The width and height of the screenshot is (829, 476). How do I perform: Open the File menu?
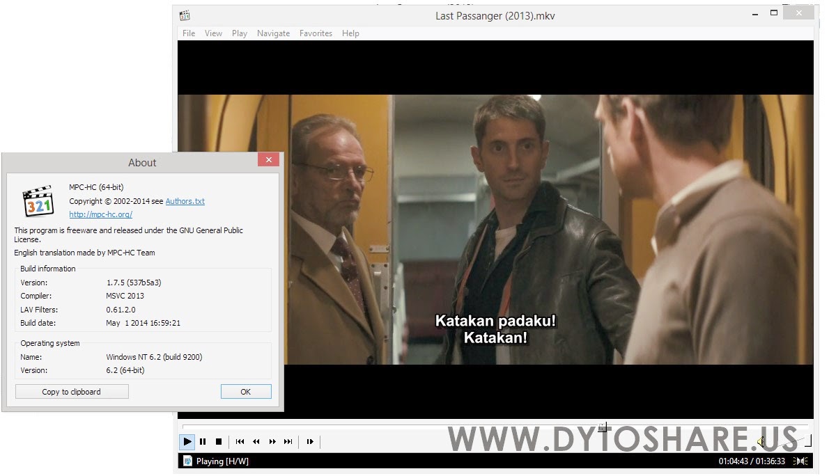click(189, 33)
